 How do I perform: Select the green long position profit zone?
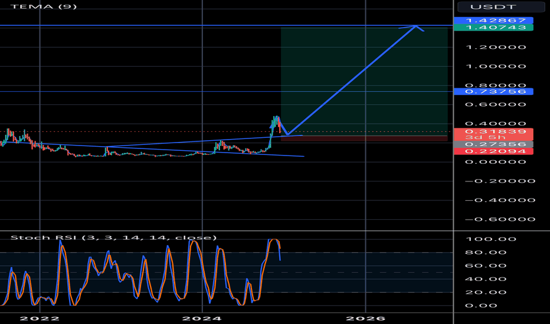[364, 81]
